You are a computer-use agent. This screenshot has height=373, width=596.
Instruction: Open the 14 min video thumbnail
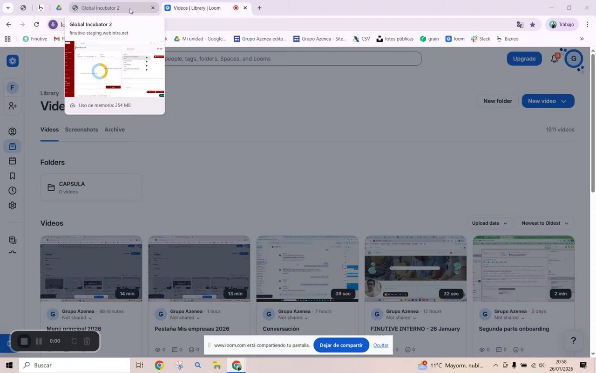(x=91, y=269)
